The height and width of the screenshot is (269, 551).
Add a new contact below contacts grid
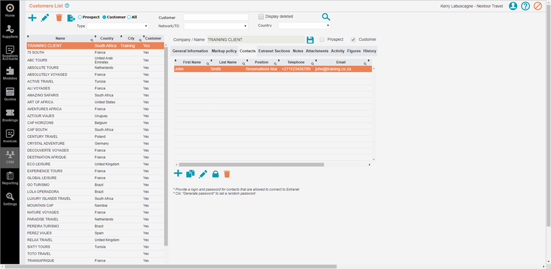[x=178, y=173]
